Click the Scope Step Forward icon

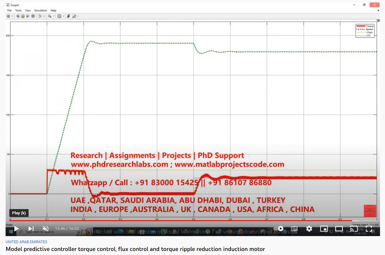coord(28,16)
